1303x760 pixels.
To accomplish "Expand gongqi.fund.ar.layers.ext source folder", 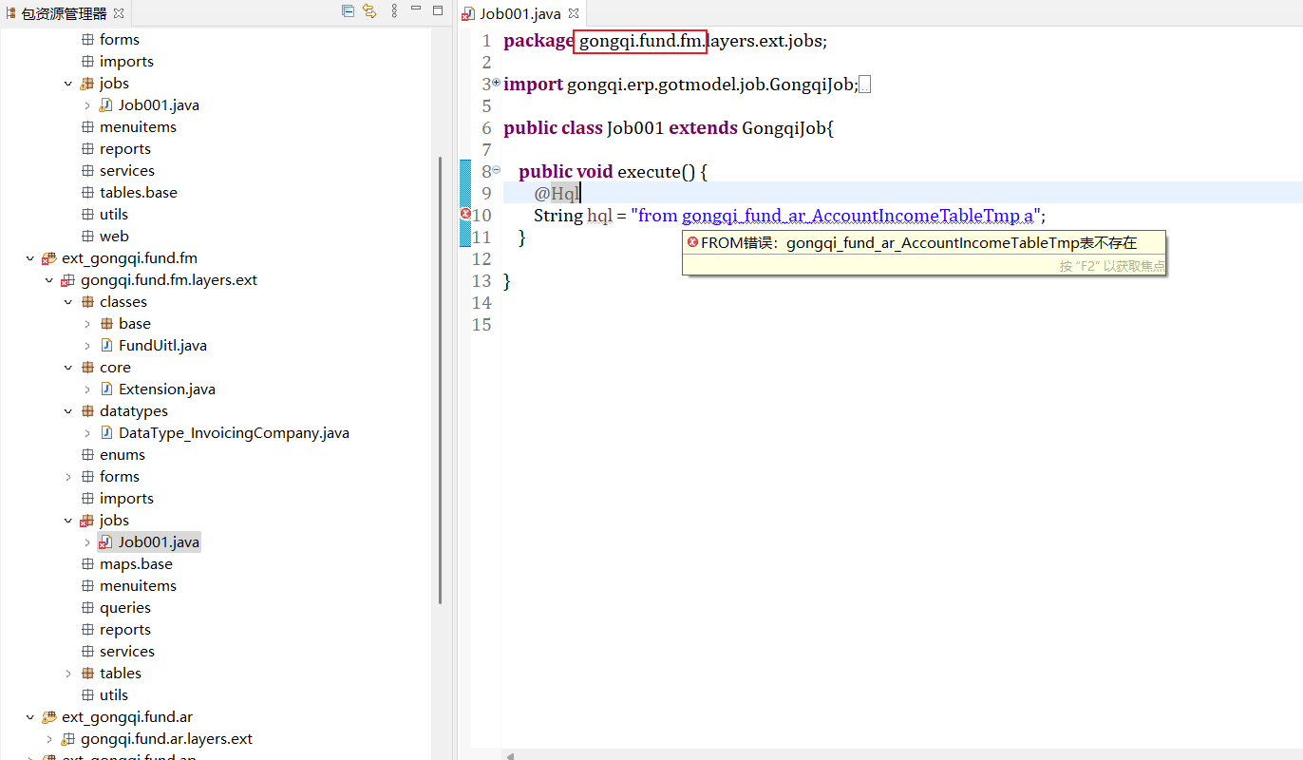I will 49,739.
